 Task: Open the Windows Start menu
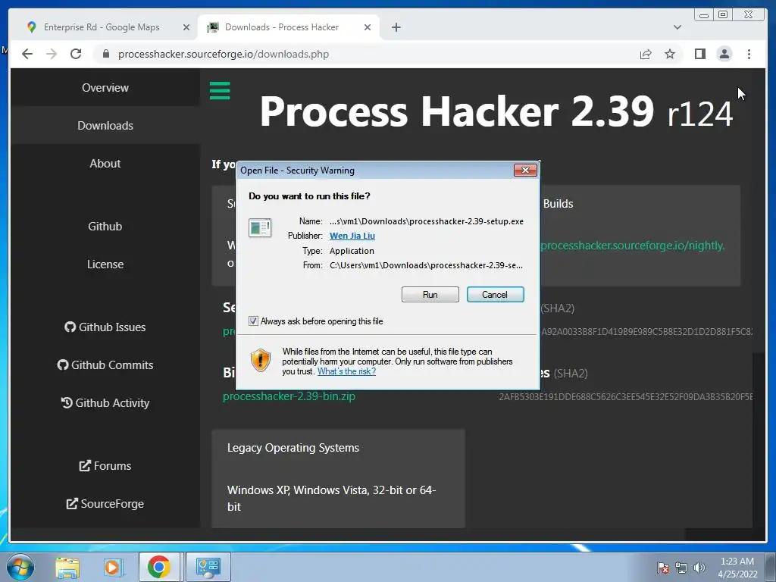pos(20,567)
